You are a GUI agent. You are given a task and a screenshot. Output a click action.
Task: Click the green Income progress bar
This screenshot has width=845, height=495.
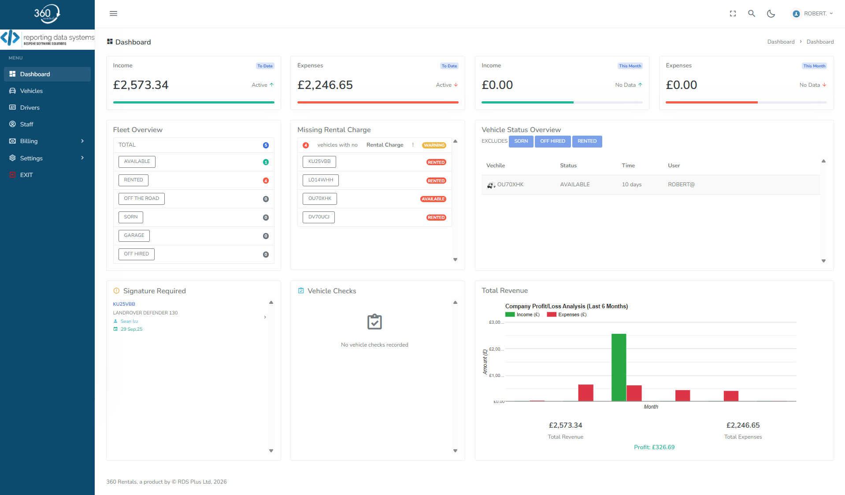(x=193, y=102)
